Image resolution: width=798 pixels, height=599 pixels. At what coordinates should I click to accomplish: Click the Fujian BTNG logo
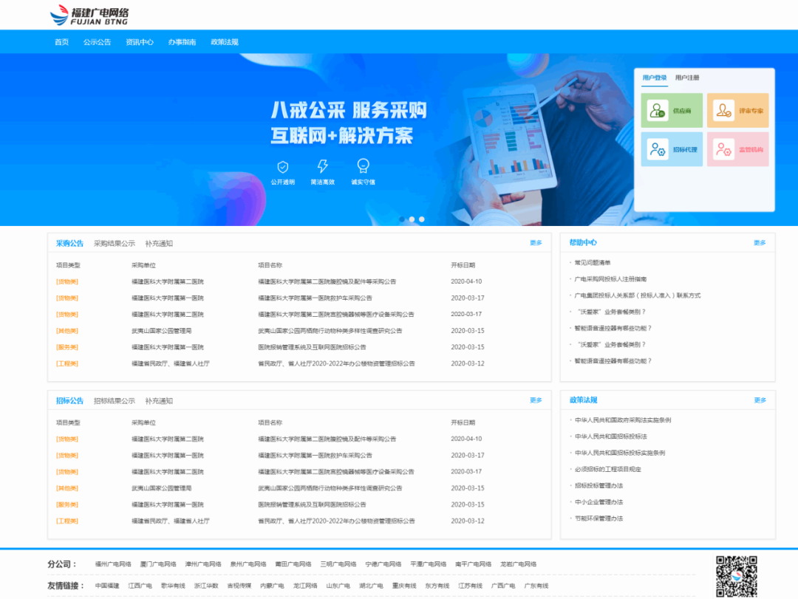pyautogui.click(x=89, y=16)
